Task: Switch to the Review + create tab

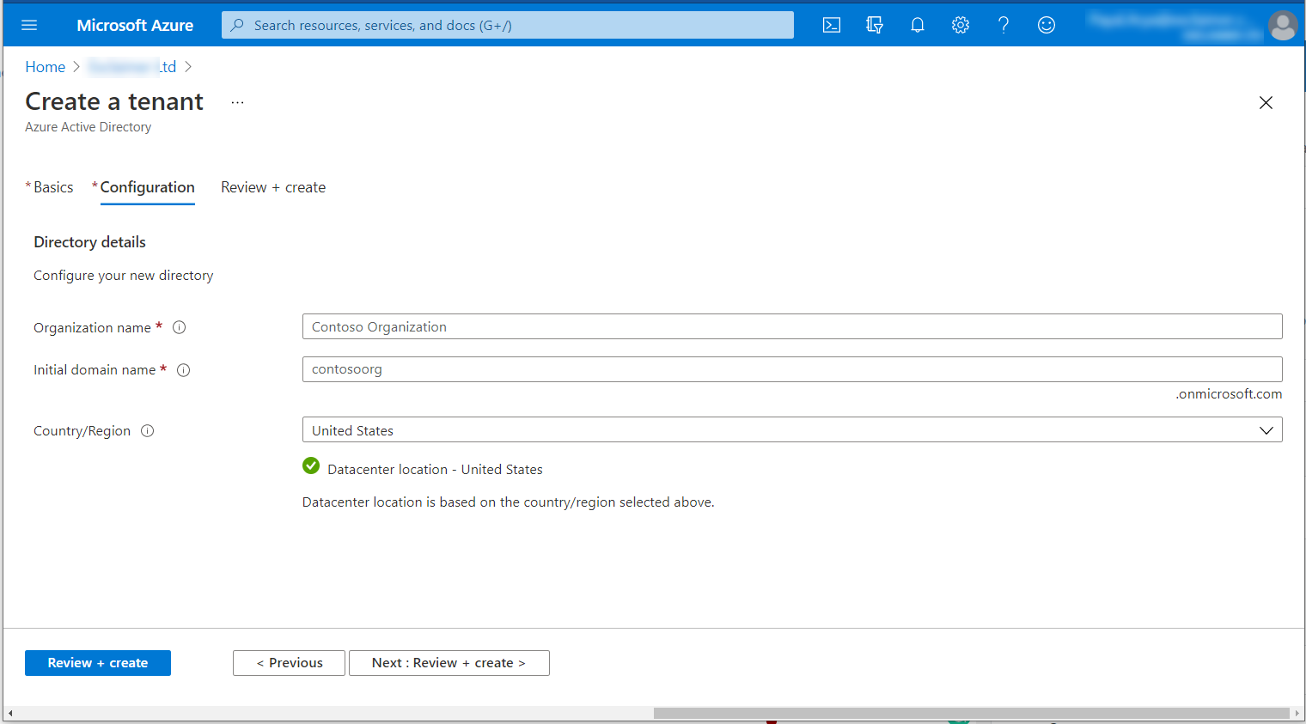Action: tap(272, 187)
